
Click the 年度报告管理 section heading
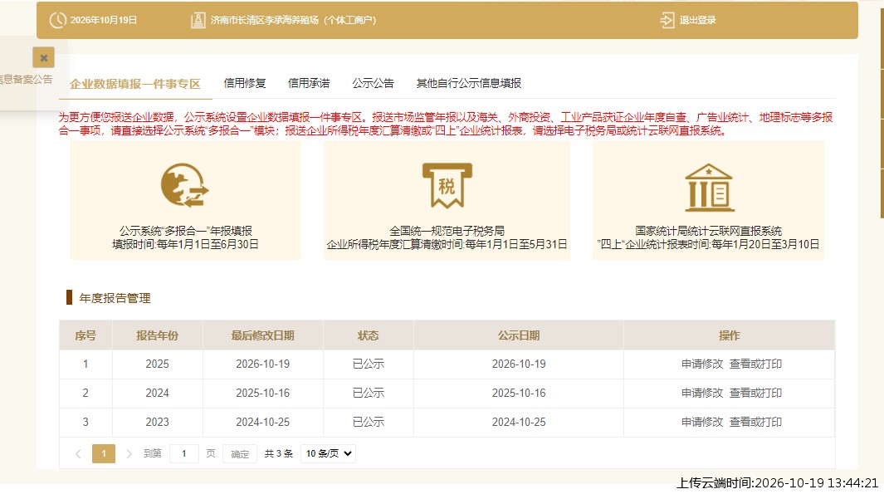(115, 298)
